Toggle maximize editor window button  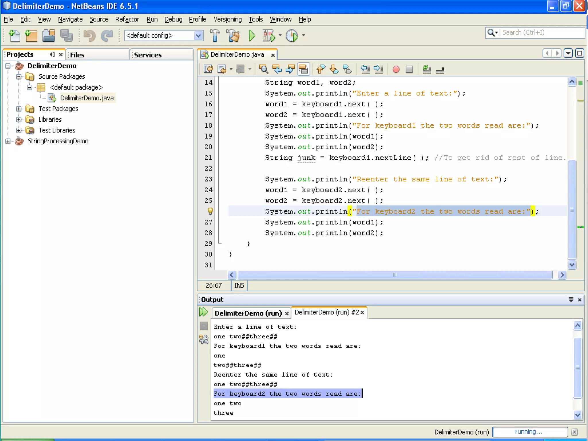[x=580, y=53]
